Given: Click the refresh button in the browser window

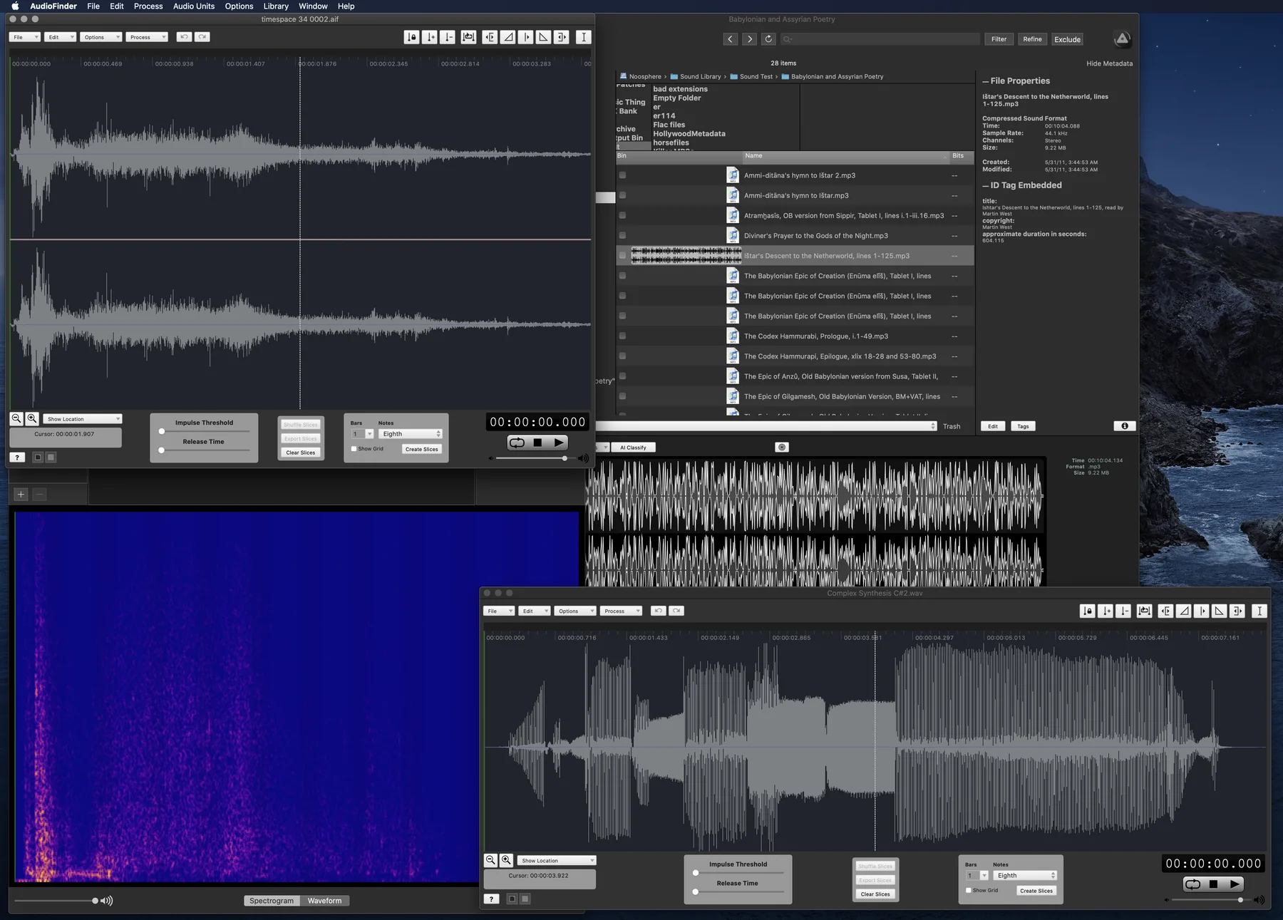Looking at the screenshot, I should 768,39.
